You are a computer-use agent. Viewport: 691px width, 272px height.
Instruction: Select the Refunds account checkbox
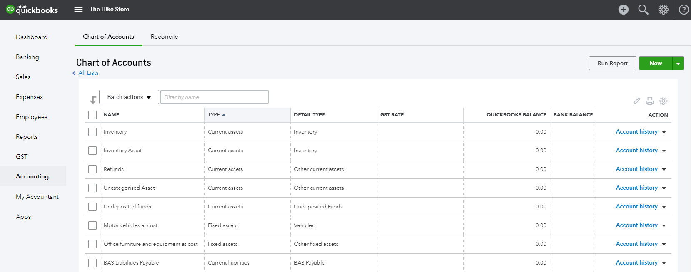point(92,169)
